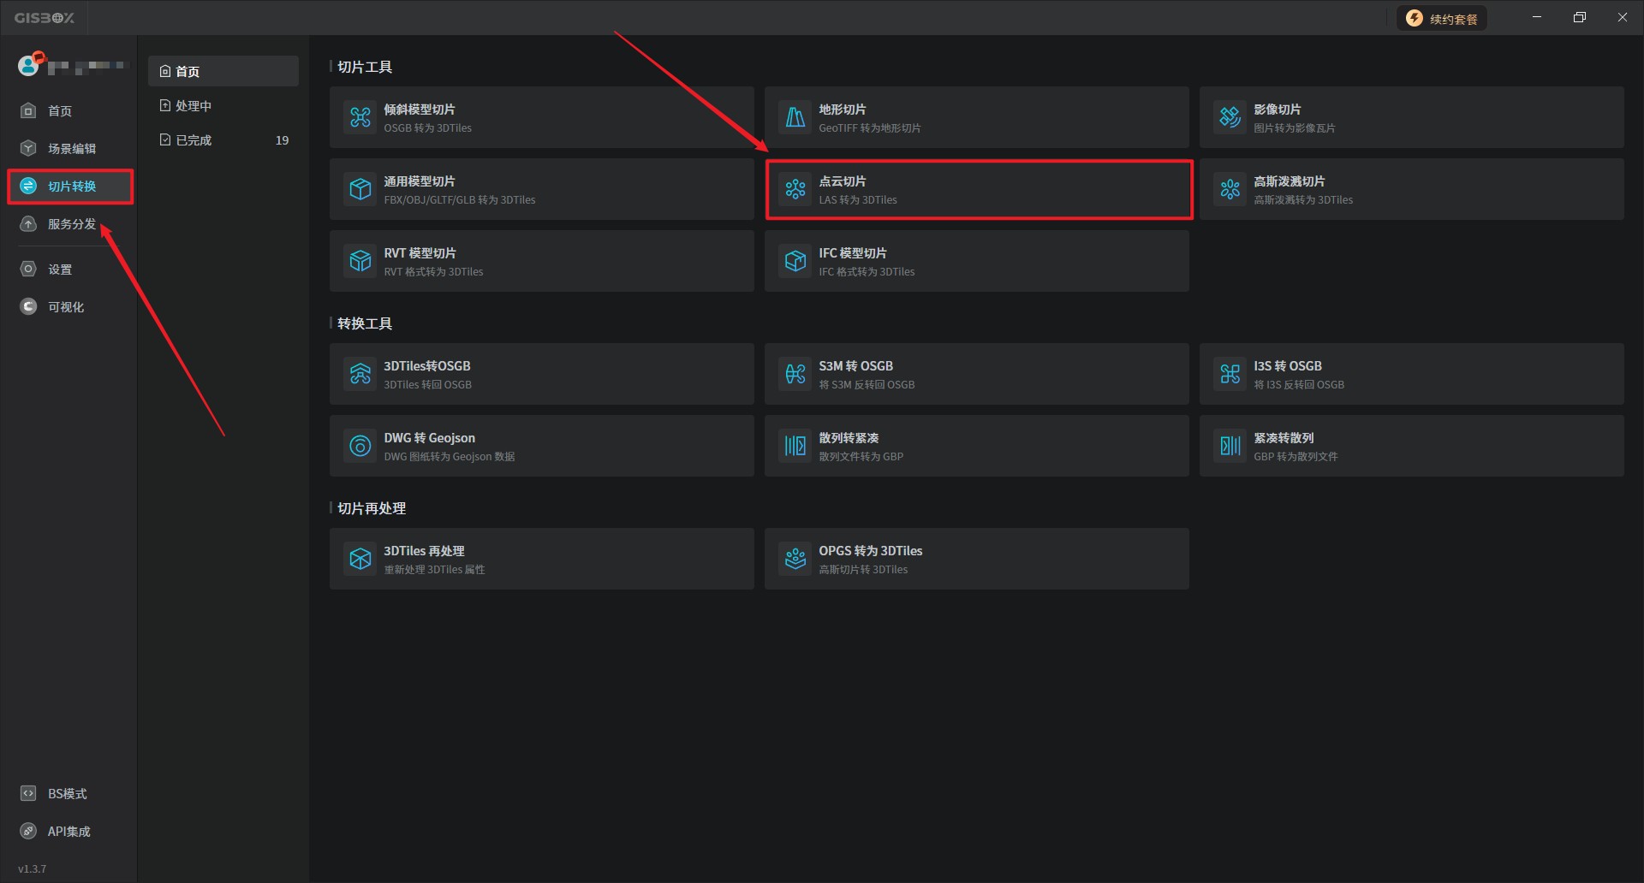Screen dimensions: 1644x883
Task: Open the 点云切片 LAS tool card
Action: 978,190
